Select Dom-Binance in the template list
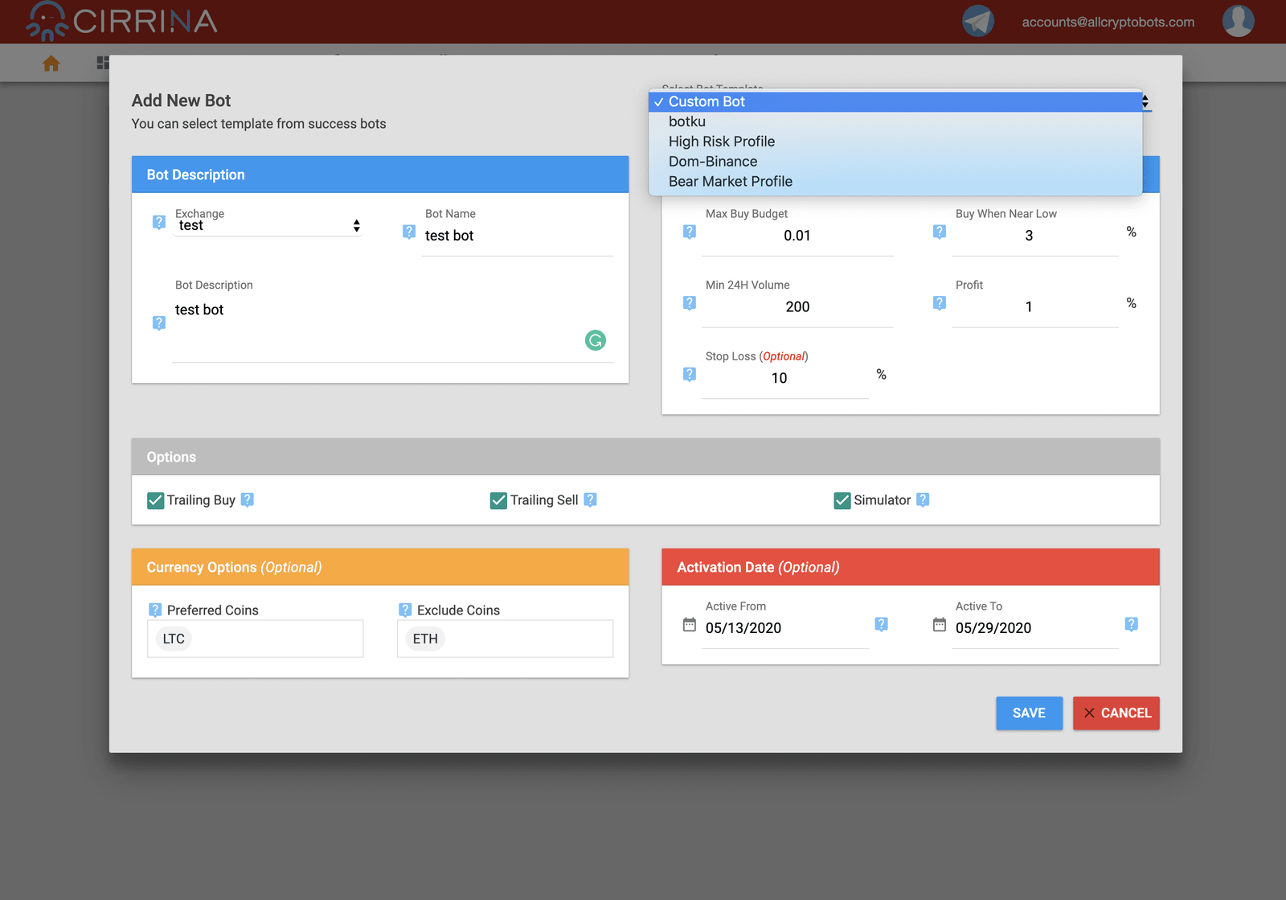 [x=712, y=162]
